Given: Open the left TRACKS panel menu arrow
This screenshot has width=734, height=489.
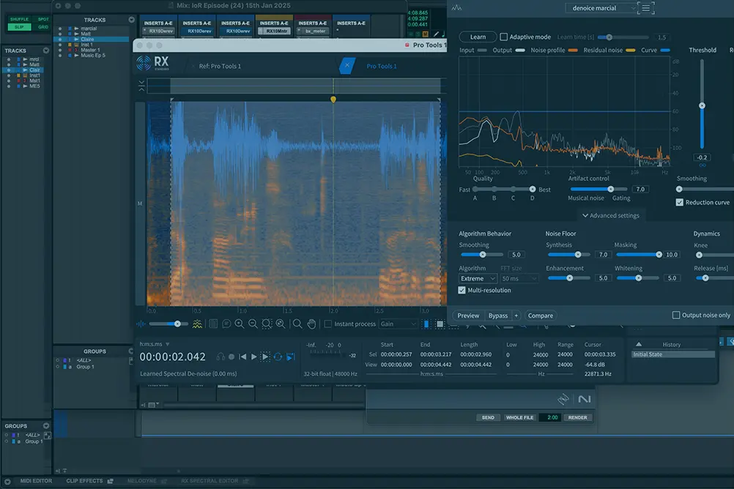Looking at the screenshot, I should tap(46, 51).
